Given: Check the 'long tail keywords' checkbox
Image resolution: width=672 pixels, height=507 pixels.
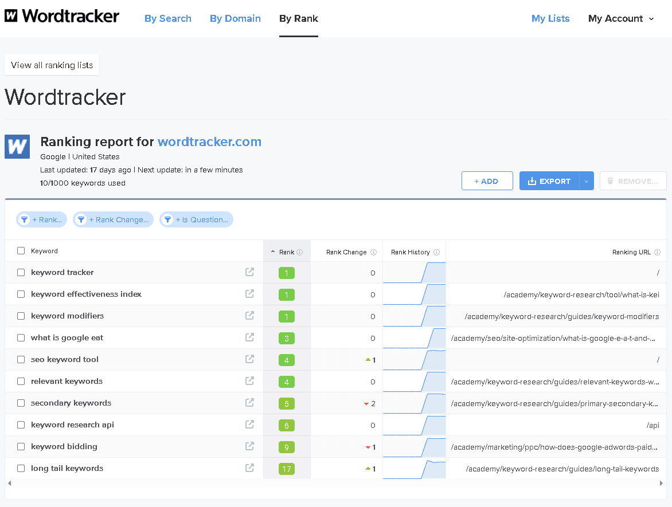Looking at the screenshot, I should [x=21, y=469].
